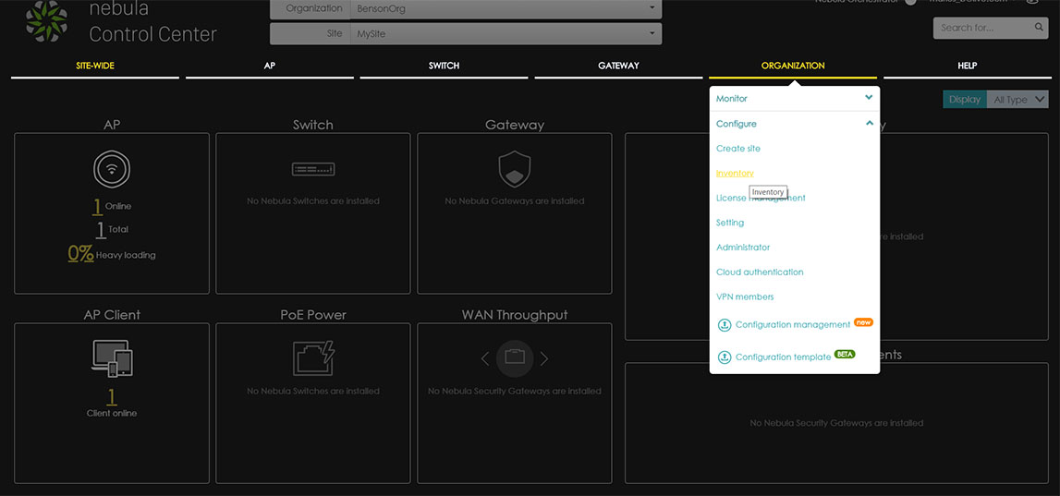Click the AP widget heading

[112, 125]
